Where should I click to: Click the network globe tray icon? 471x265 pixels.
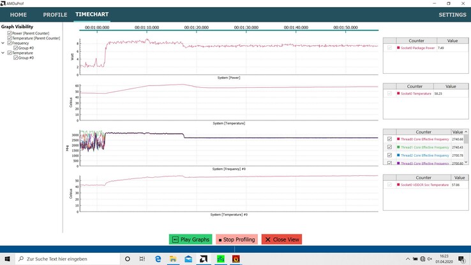[x=422, y=259]
